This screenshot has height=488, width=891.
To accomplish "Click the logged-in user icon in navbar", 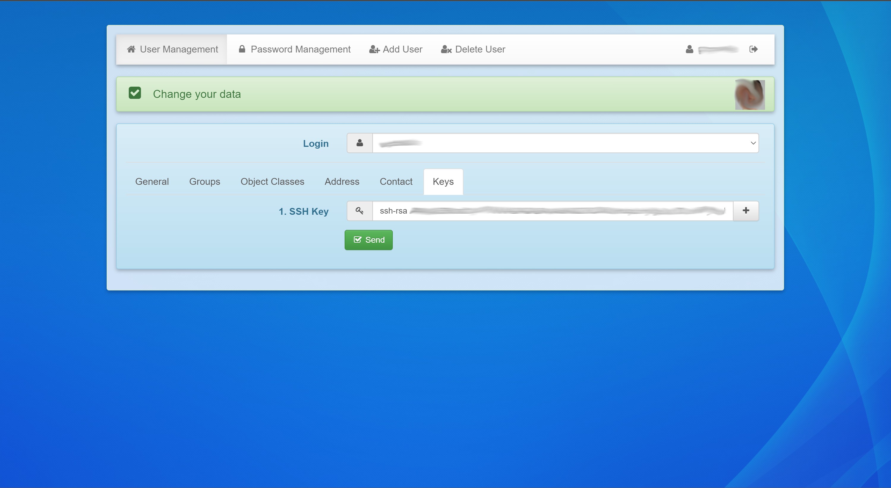I will pos(689,49).
